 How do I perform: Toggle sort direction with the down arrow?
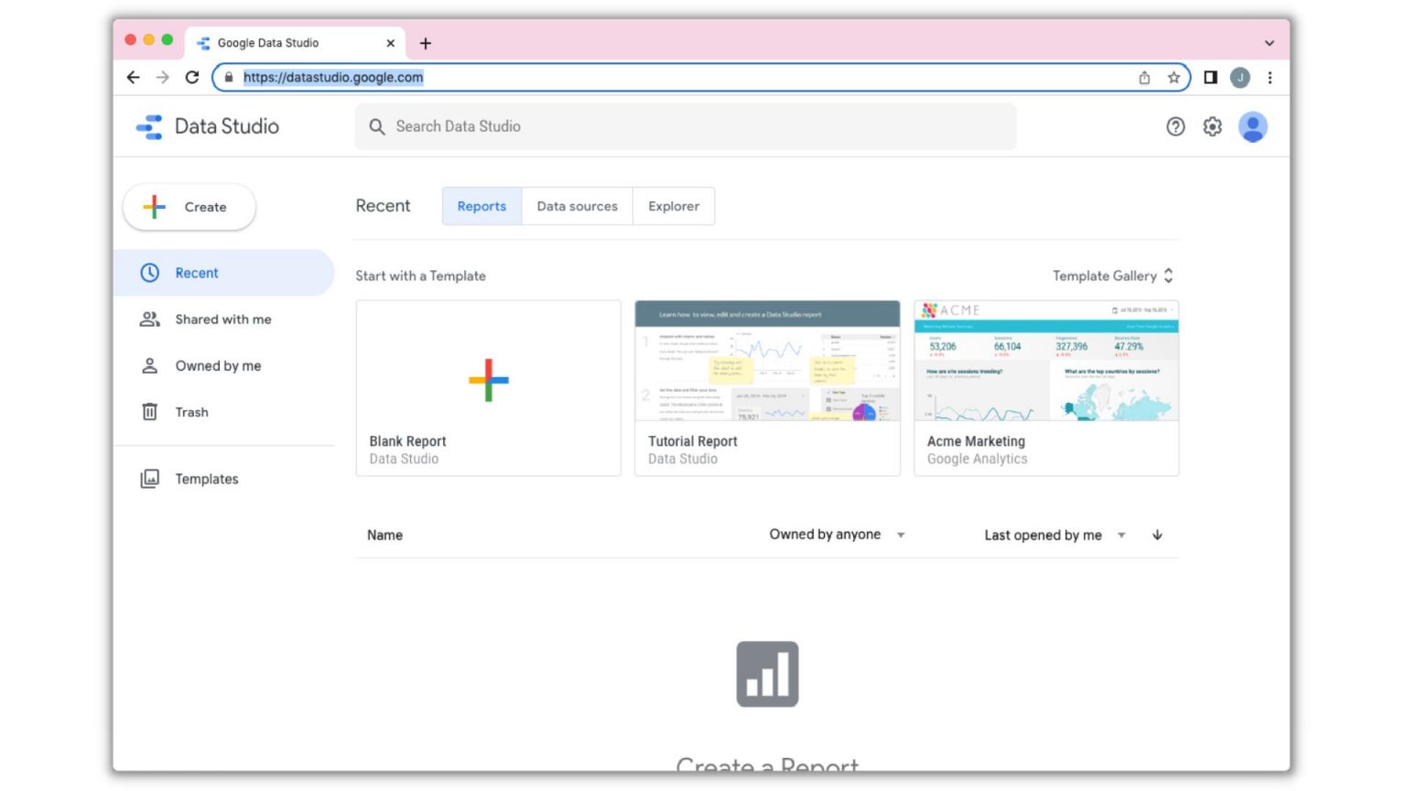[1157, 536]
